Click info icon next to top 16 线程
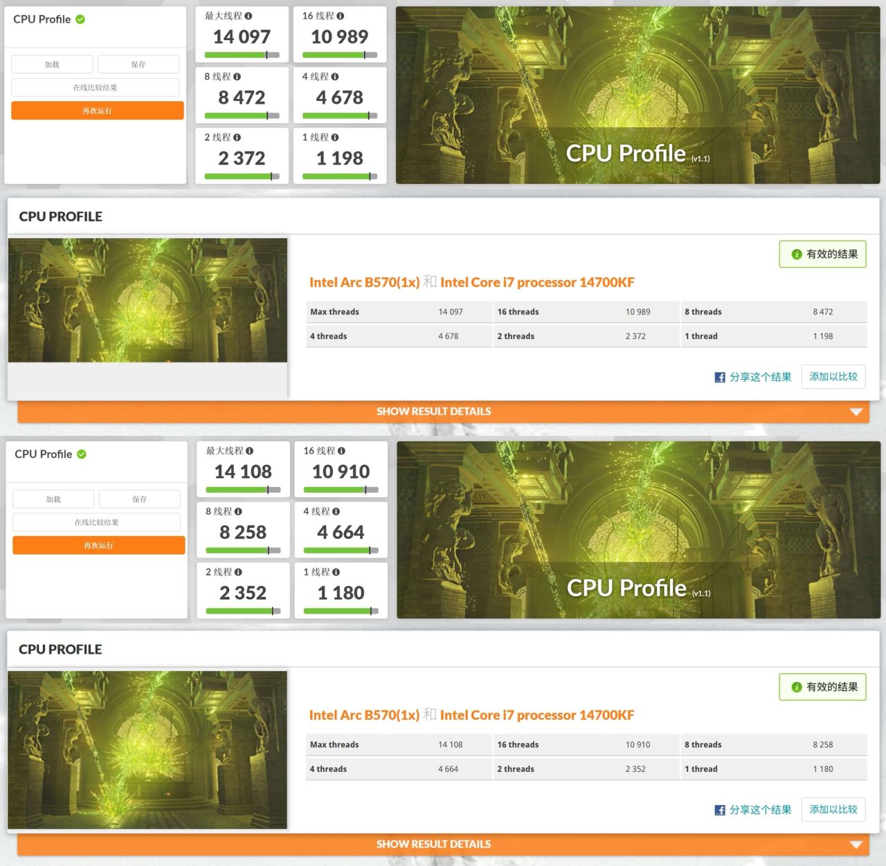Image resolution: width=886 pixels, height=866 pixels. 341,16
